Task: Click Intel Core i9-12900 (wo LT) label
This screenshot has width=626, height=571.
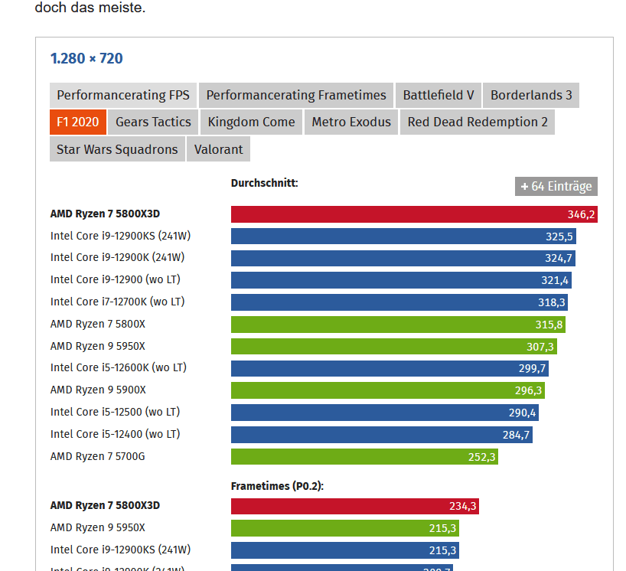Action: click(x=116, y=279)
